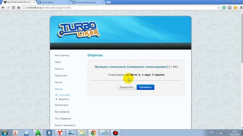The height and width of the screenshot is (136, 243).
Task: Close the Николай Федоренко tab
Action: (103, 2)
